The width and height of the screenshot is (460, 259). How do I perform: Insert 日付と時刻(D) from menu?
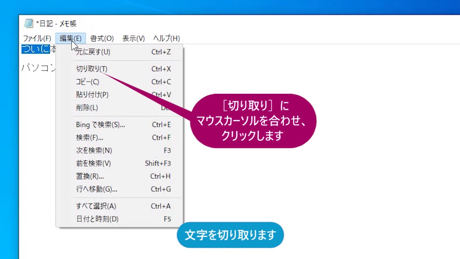coord(120,219)
